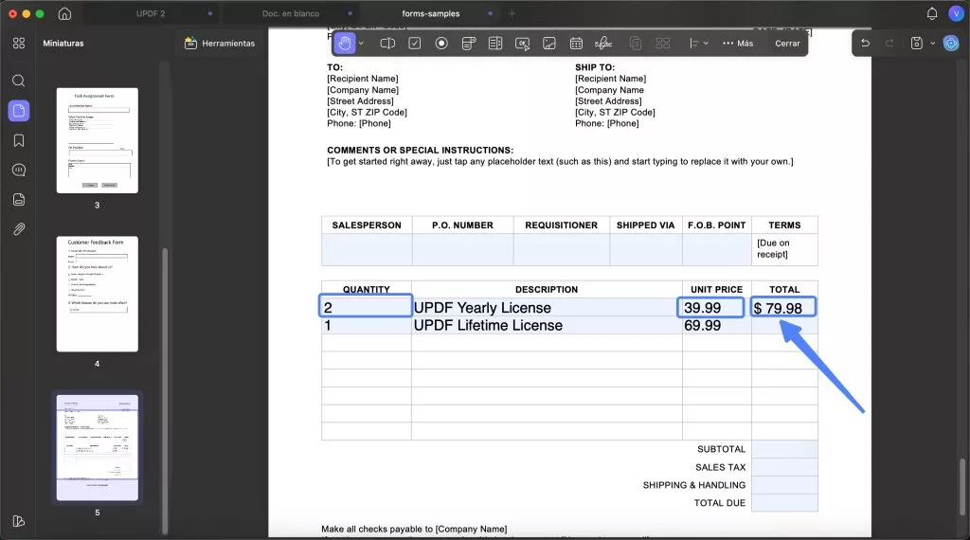Screen dimensions: 970x540
Task: Select the checkbox form tool
Action: point(415,44)
